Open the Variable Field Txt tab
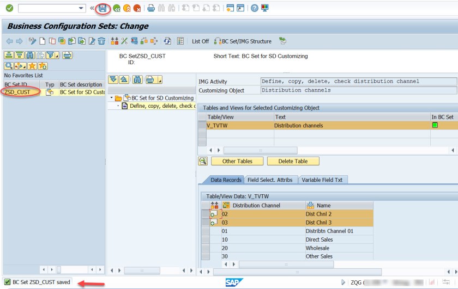 (x=323, y=180)
